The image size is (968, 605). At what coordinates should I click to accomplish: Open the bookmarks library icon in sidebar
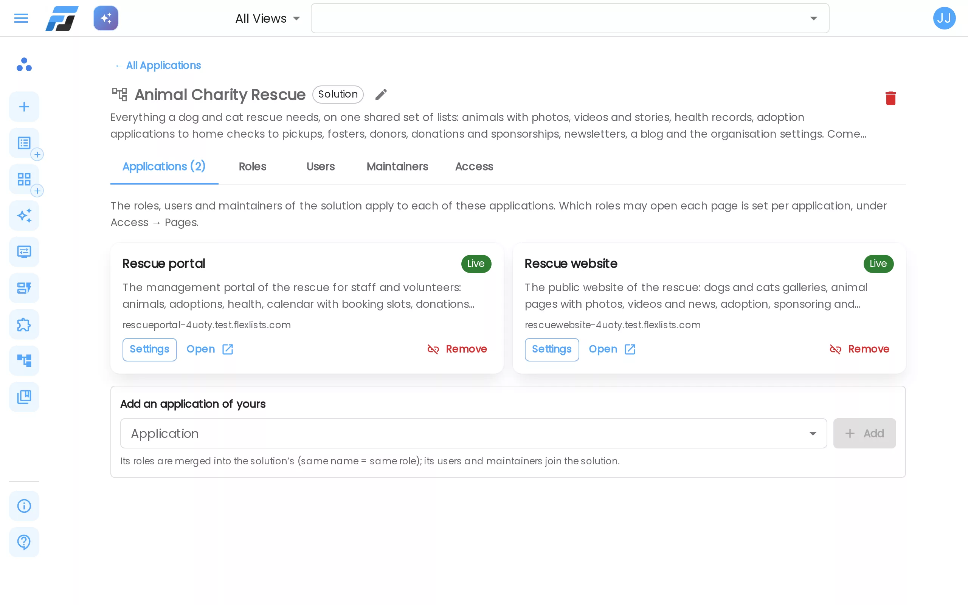(x=25, y=397)
